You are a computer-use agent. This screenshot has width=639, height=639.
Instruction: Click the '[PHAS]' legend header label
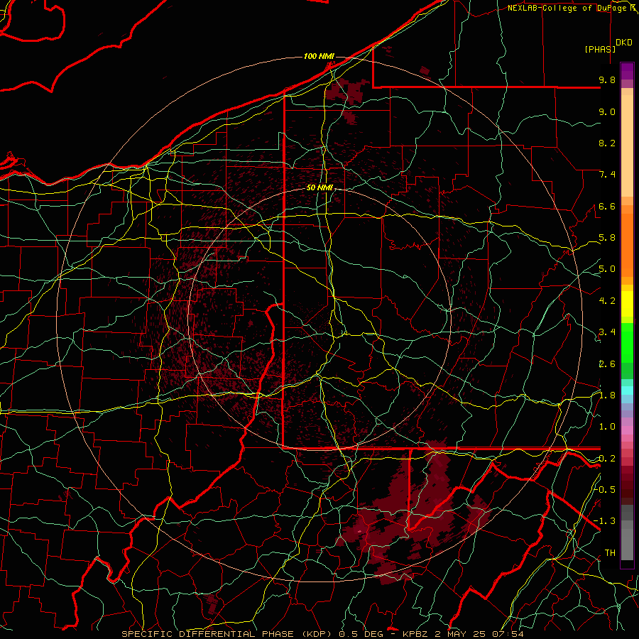pyautogui.click(x=600, y=49)
